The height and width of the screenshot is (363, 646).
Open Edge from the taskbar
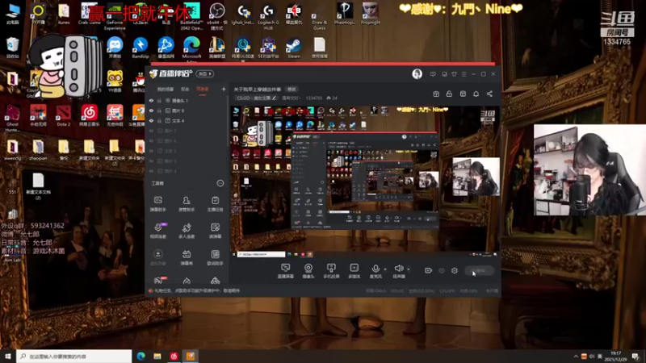pyautogui.click(x=141, y=356)
